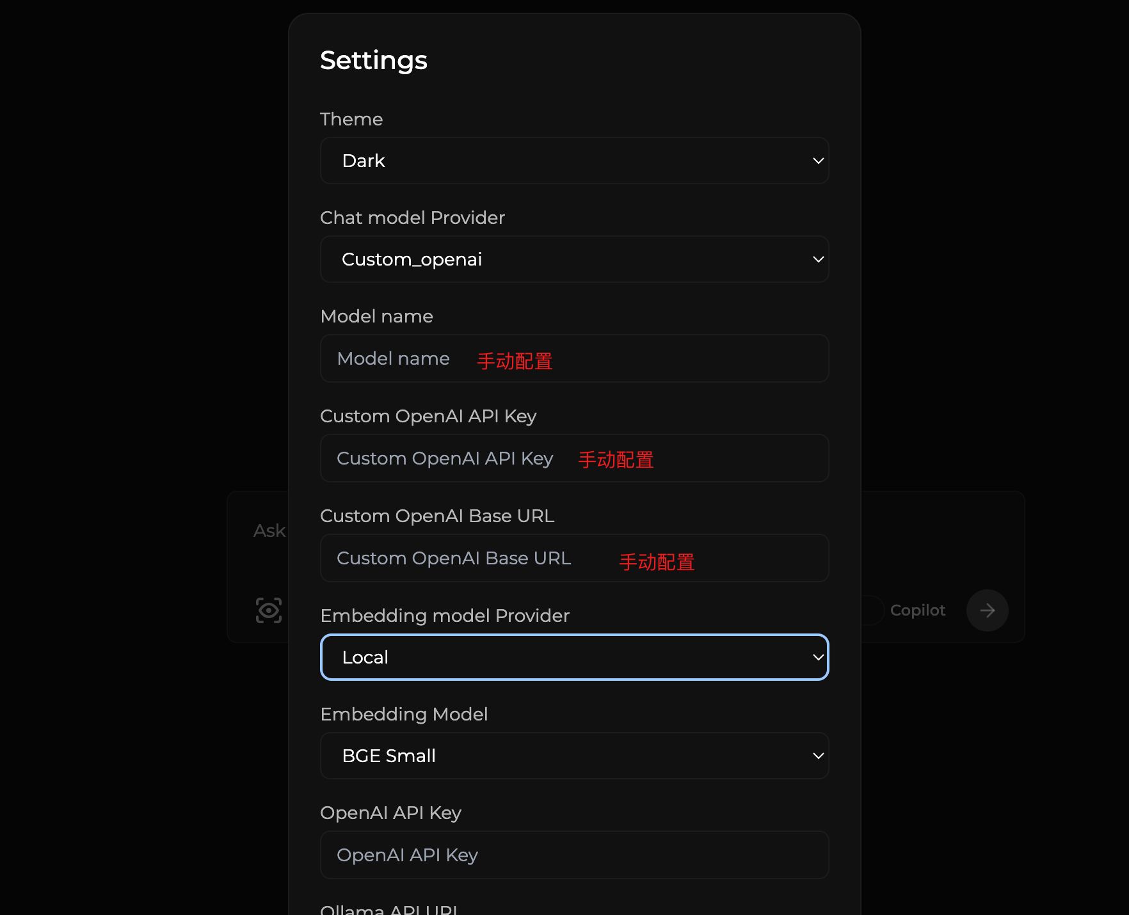Click the Copilot label text
Screen dimensions: 1129x915
click(x=917, y=610)
